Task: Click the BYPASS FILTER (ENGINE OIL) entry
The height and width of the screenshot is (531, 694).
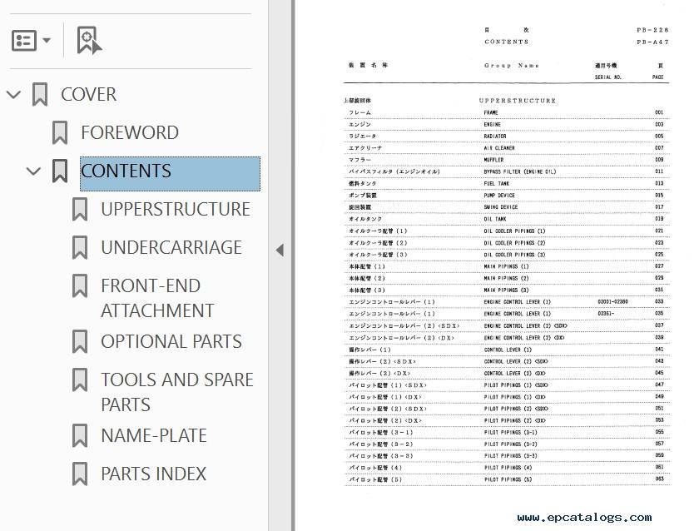Action: (x=519, y=171)
